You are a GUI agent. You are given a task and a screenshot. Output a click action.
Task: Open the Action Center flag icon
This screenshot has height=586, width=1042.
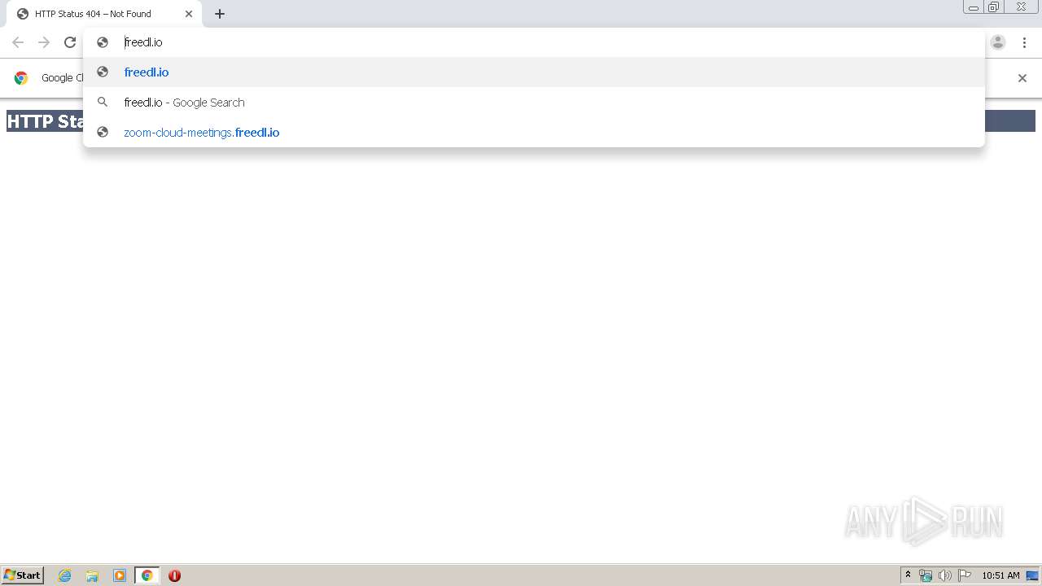[965, 575]
